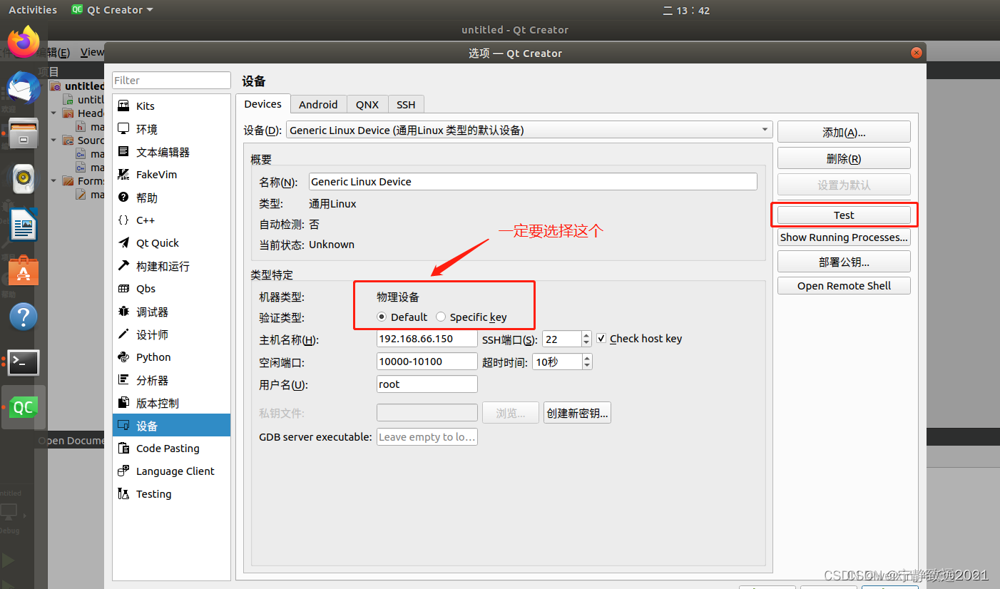
Task: Open the Qt Quick settings category
Action: tap(171, 242)
